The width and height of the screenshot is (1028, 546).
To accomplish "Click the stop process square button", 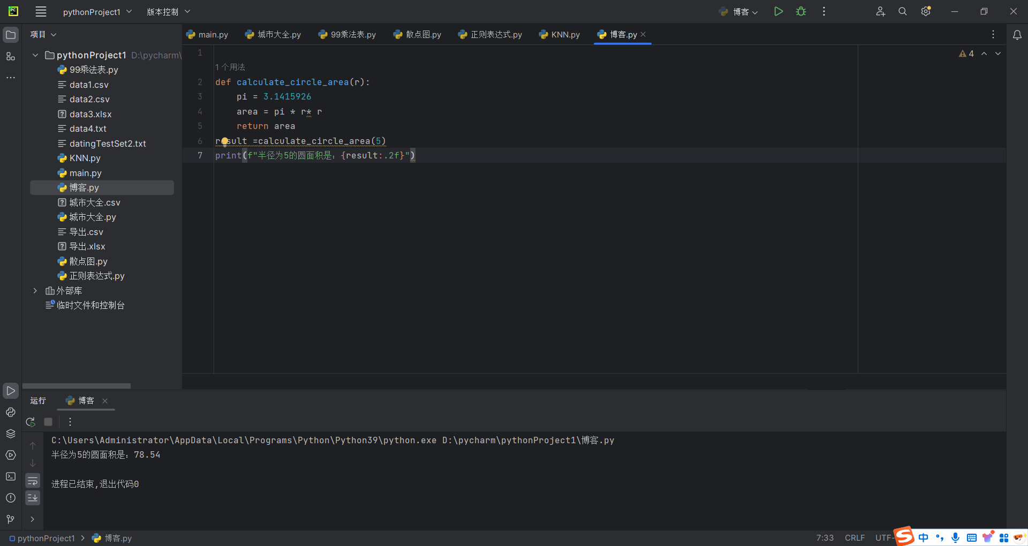I will pos(48,422).
